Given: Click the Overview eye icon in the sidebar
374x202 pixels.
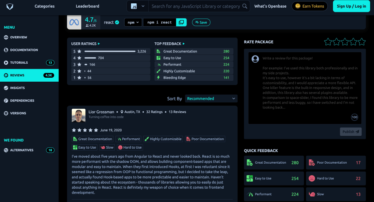Looking at the screenshot, I should click(x=6, y=37).
